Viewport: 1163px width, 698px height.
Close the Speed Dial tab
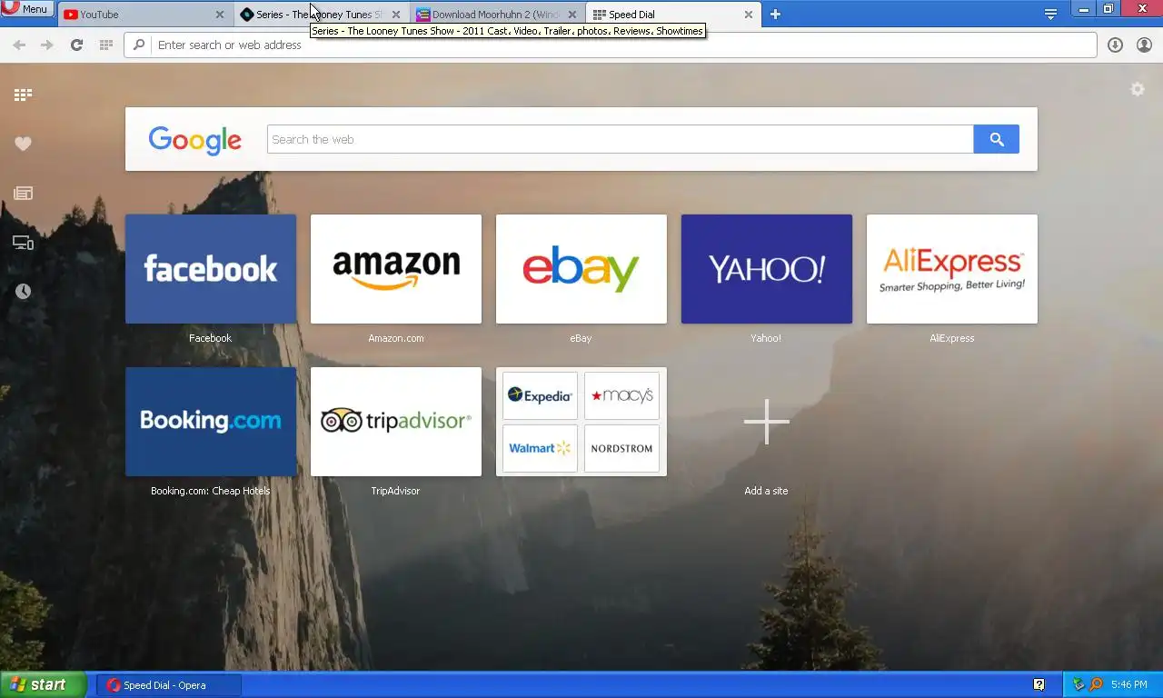pyautogui.click(x=749, y=15)
